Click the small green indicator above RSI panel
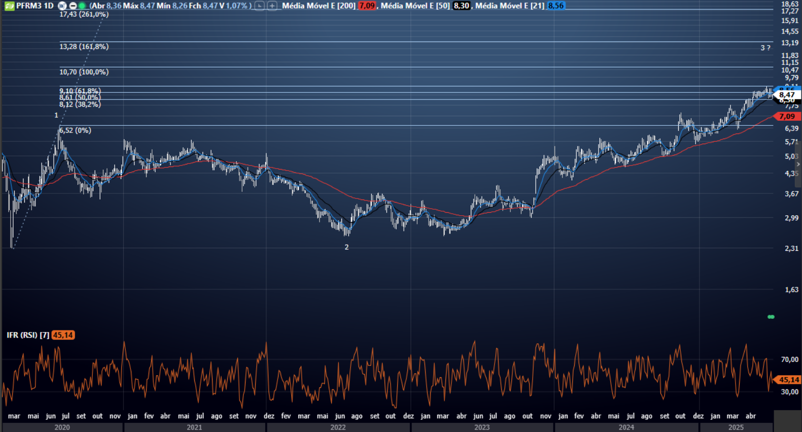 (771, 317)
